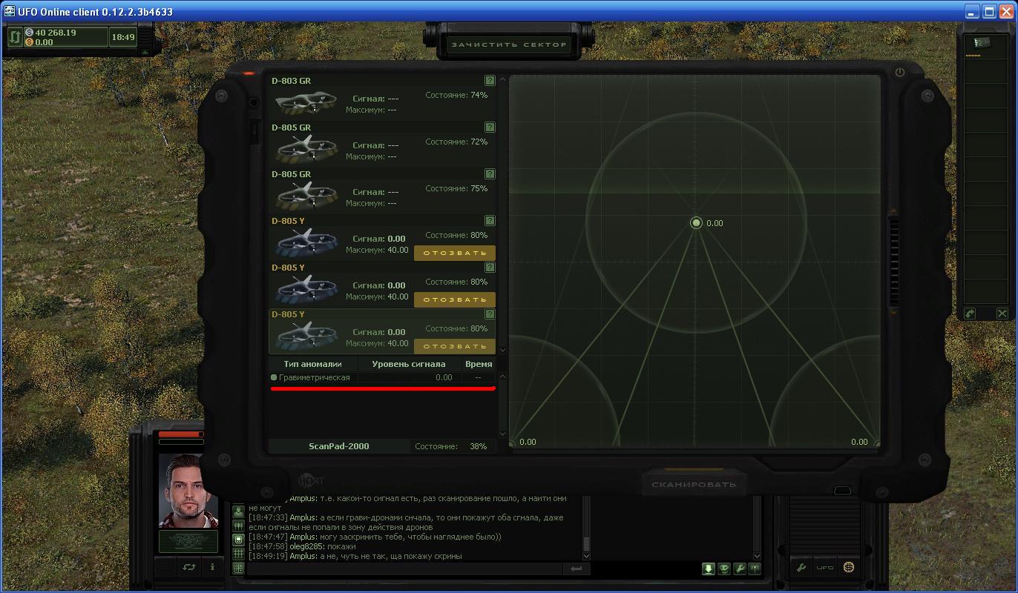
Task: Open the gold currency shop icon
Action: pos(849,568)
